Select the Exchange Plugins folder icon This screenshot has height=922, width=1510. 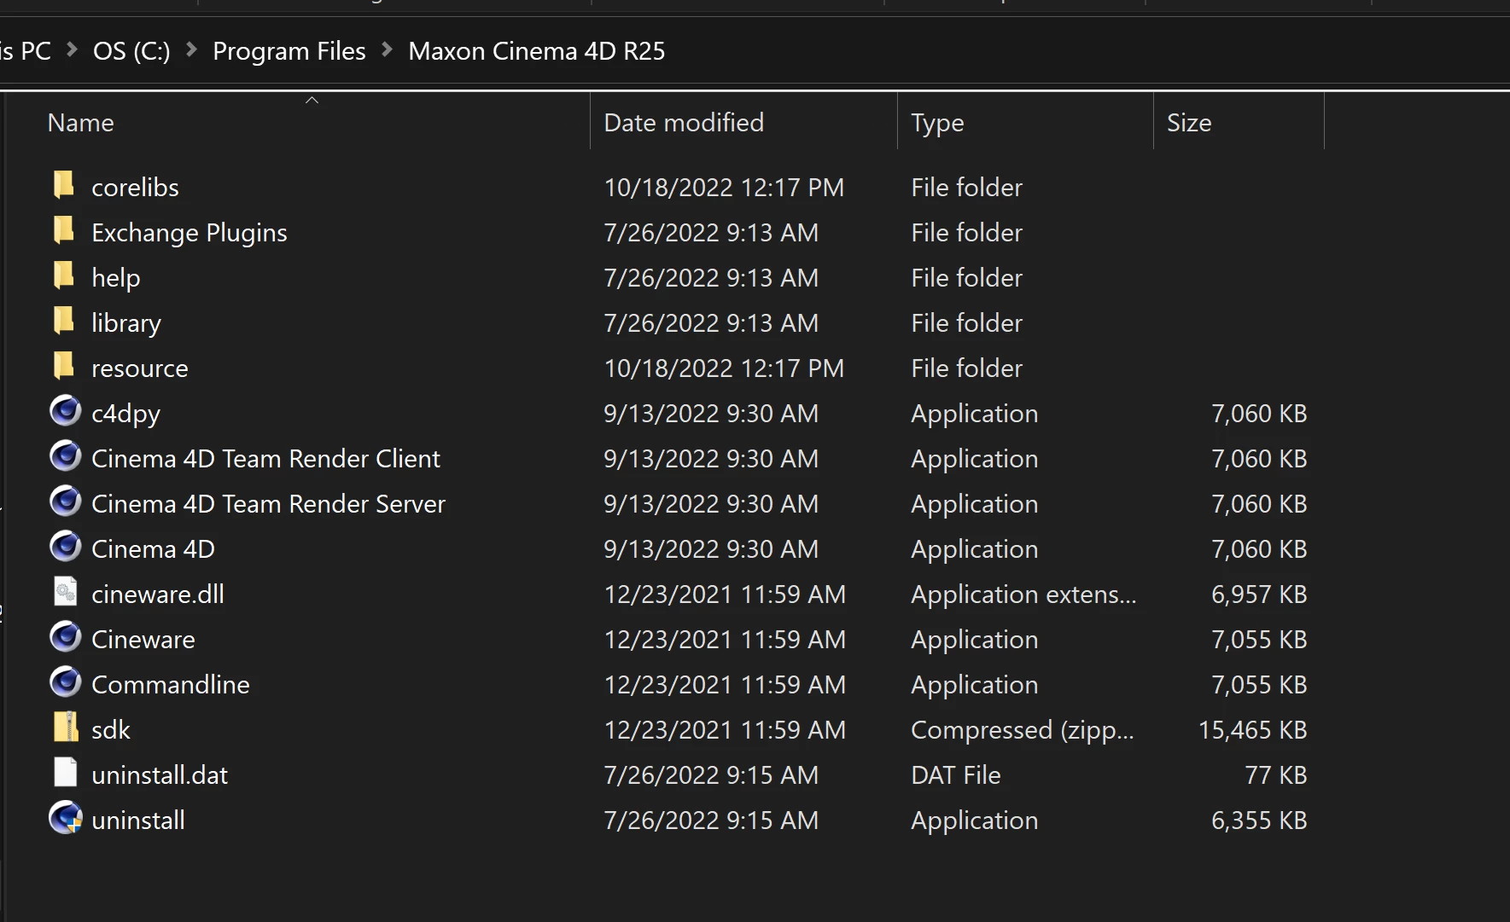64,229
